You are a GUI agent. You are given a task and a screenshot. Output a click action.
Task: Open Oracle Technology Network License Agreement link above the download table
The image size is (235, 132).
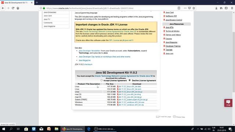point(124,76)
